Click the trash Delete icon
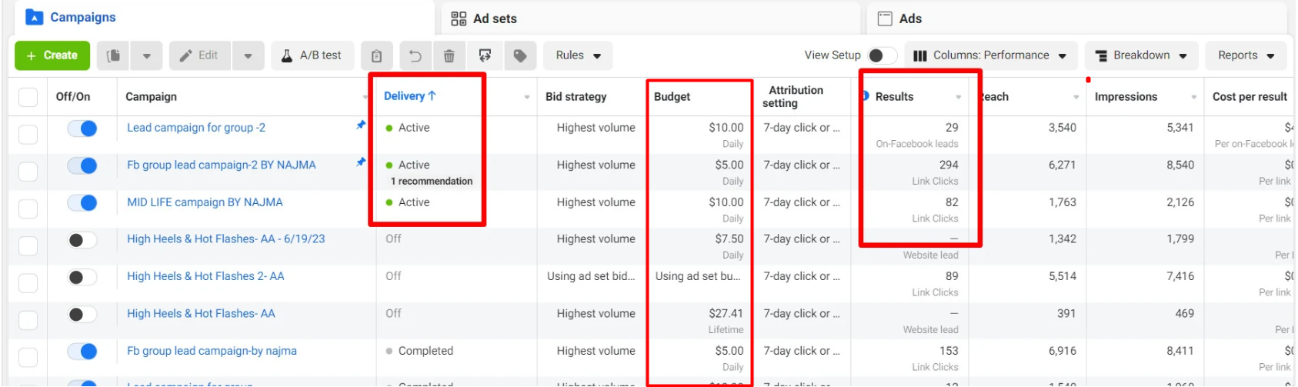Image resolution: width=1298 pixels, height=387 pixels. pos(449,55)
